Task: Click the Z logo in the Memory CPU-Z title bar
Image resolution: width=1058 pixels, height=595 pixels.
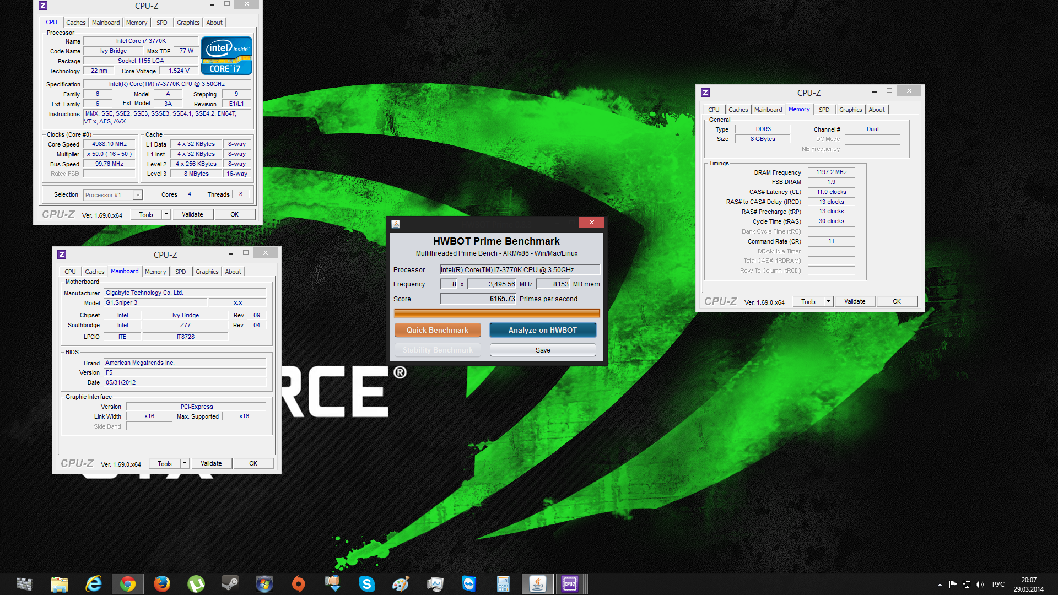Action: tap(705, 93)
